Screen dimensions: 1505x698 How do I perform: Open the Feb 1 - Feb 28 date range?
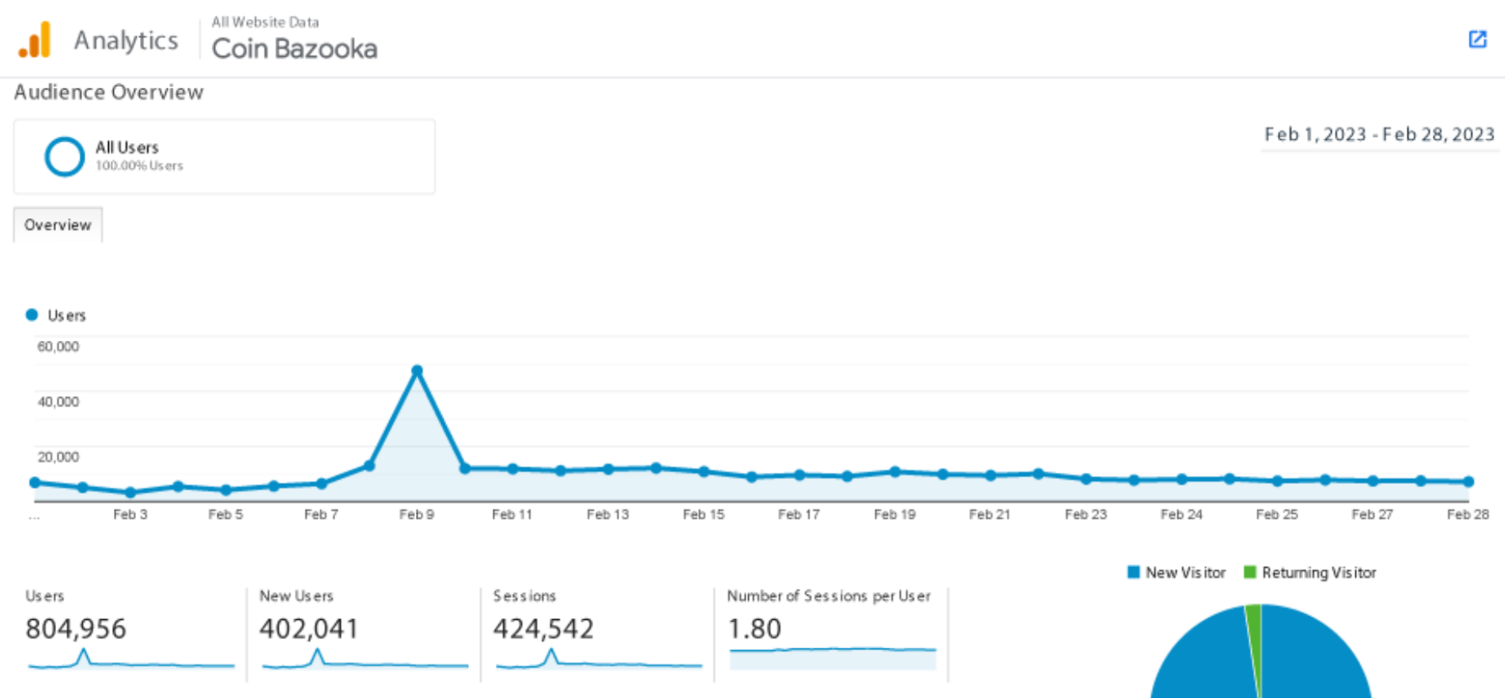point(1379,134)
